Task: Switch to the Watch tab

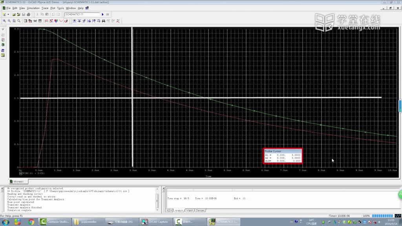Action: [x=190, y=211]
